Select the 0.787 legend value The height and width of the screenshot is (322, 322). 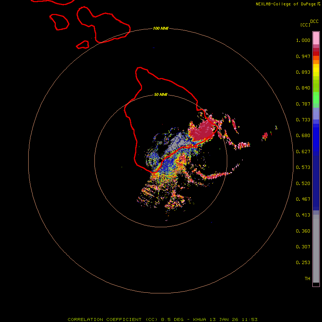pos(303,104)
